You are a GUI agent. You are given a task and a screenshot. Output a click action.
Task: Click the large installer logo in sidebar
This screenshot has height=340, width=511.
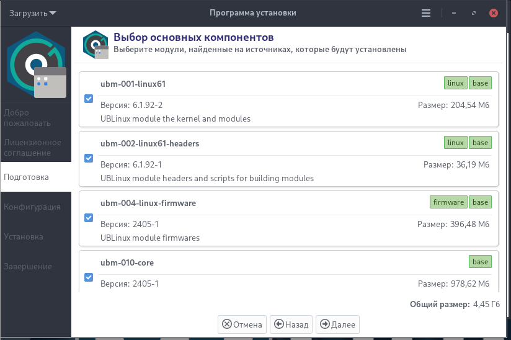click(x=36, y=65)
